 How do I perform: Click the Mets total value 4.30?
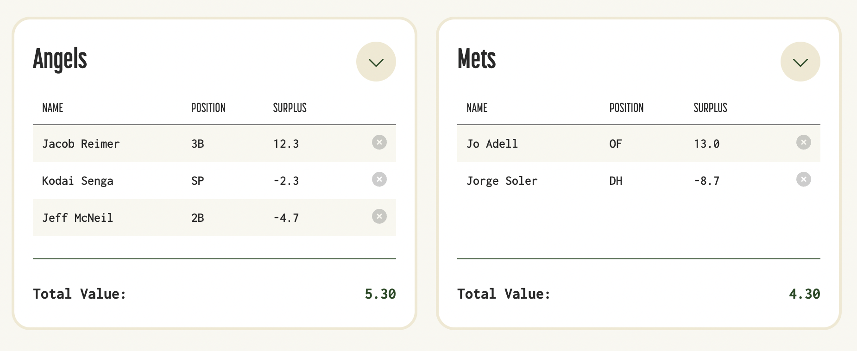804,294
